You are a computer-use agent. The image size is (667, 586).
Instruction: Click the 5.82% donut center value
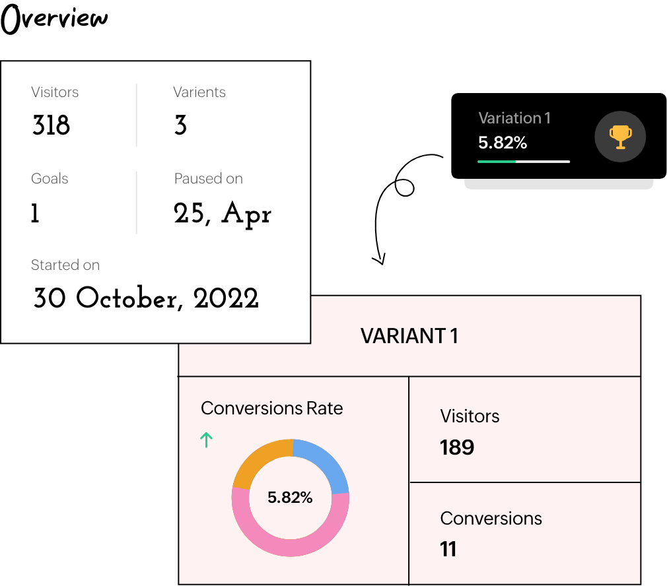point(290,498)
